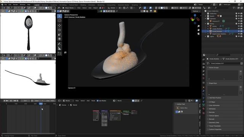This screenshot has width=244, height=137.
Task: Select Camera 01 in the outliner
Action: pos(216,21)
